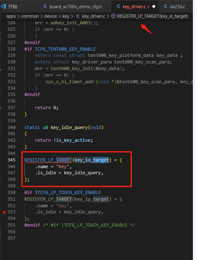
Task: Click key_idle_query on line 347
Action: click(82, 173)
